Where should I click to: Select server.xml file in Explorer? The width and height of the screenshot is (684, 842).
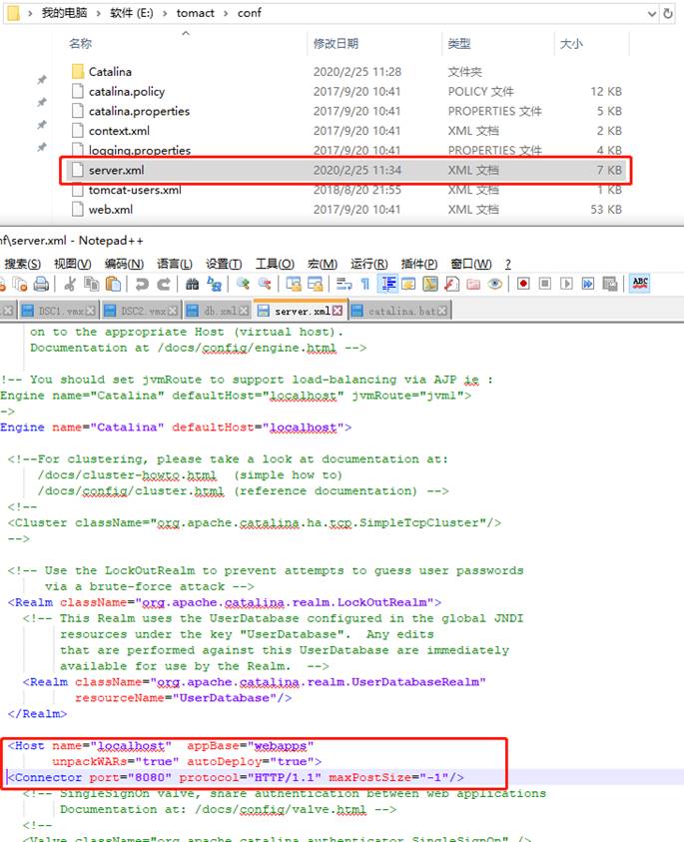coord(345,170)
